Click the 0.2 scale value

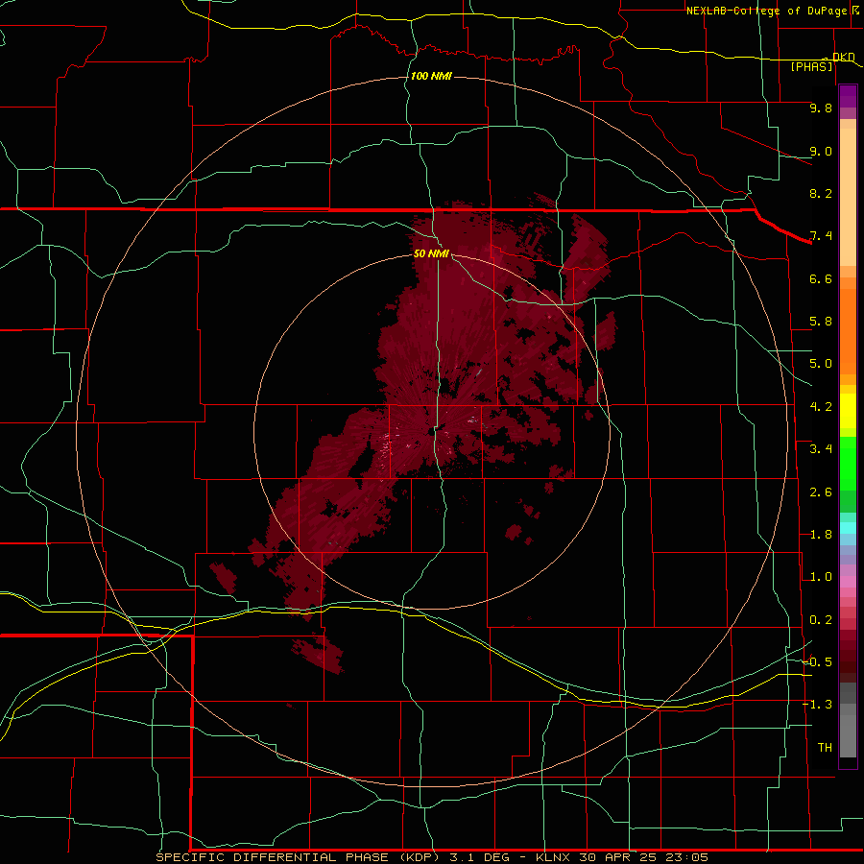pyautogui.click(x=821, y=620)
